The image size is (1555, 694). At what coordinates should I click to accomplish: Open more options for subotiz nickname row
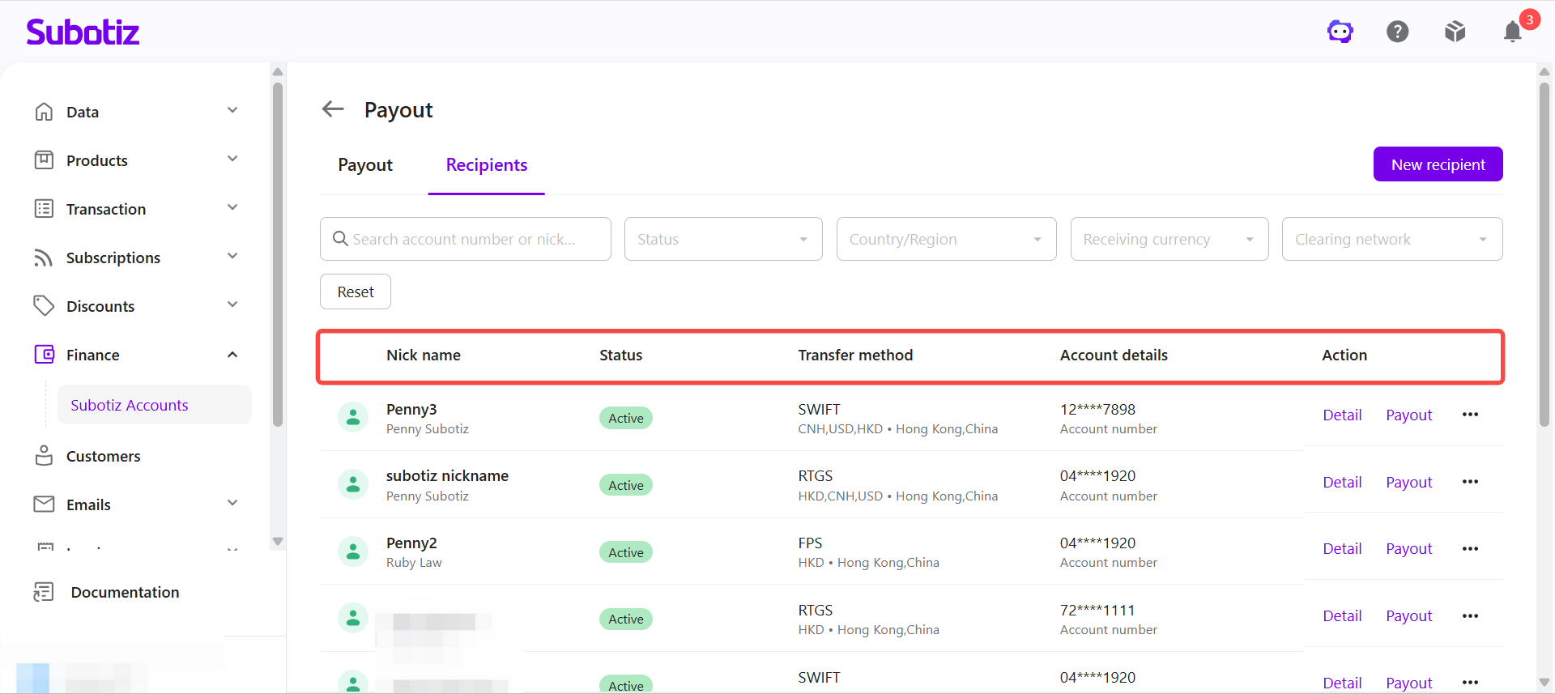click(1471, 482)
